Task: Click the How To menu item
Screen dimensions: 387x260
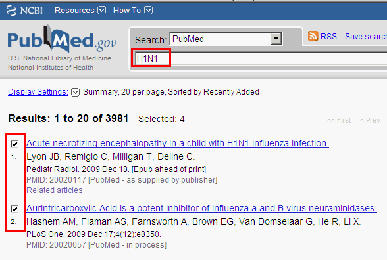Action: [127, 11]
